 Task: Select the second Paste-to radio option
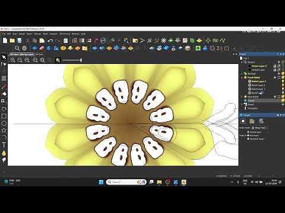click(248, 135)
